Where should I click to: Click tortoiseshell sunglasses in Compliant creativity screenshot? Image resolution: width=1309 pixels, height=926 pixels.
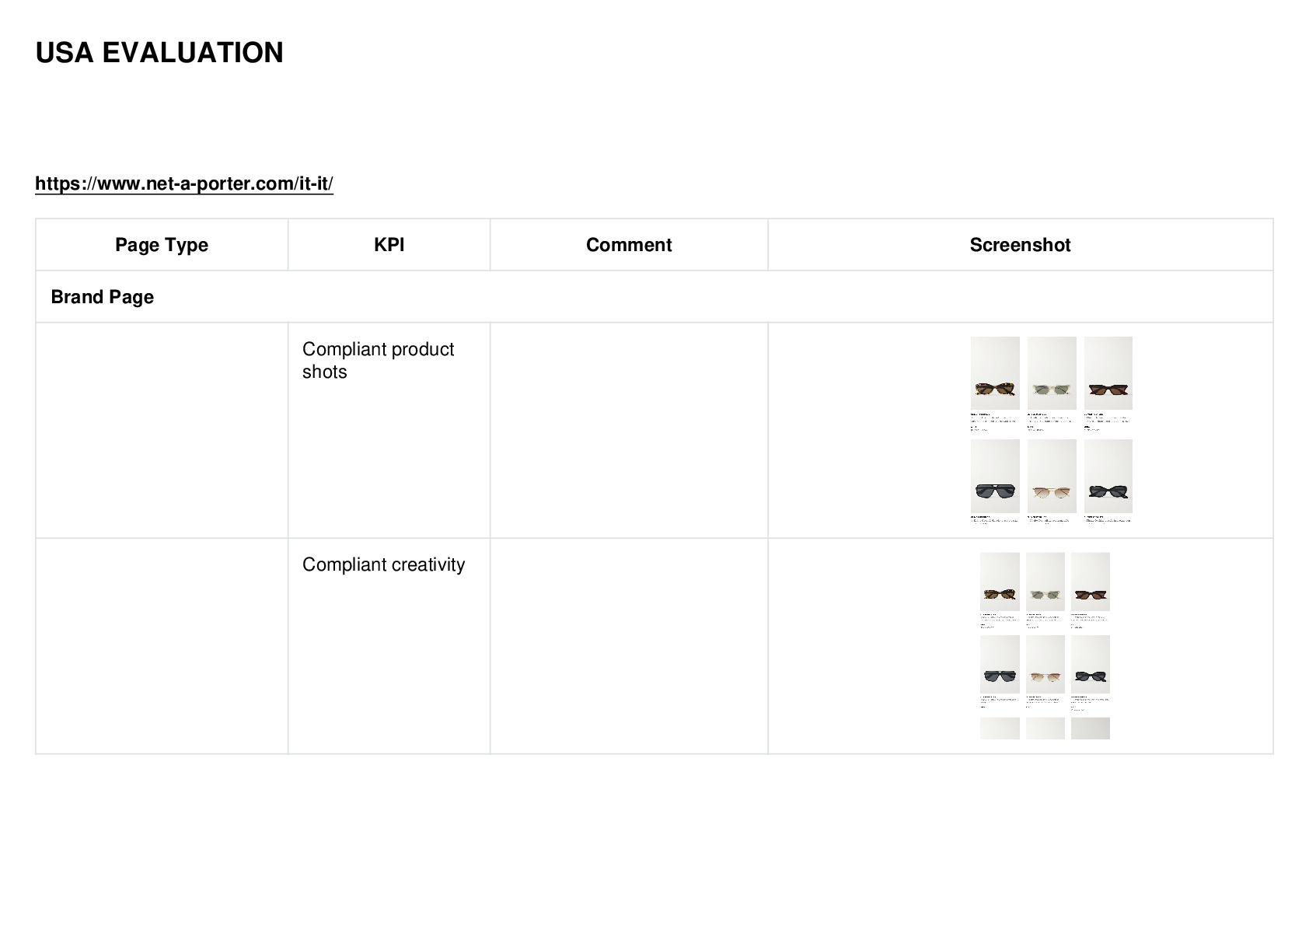(x=1000, y=582)
